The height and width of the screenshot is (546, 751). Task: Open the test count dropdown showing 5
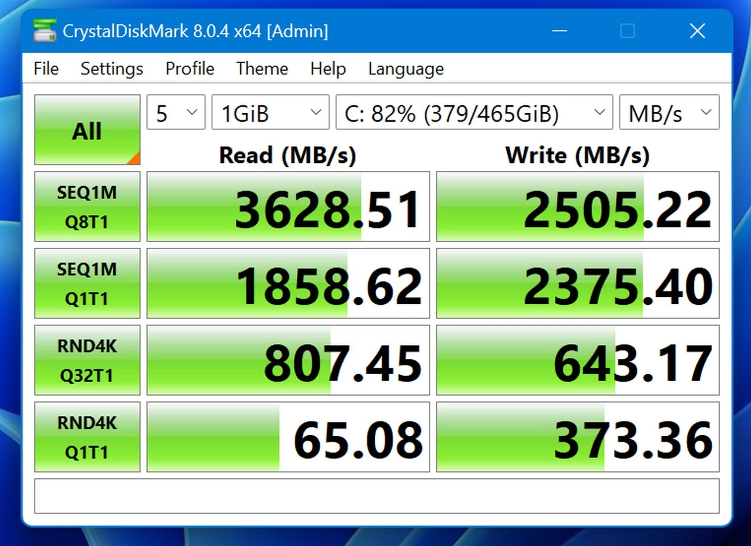pos(176,113)
